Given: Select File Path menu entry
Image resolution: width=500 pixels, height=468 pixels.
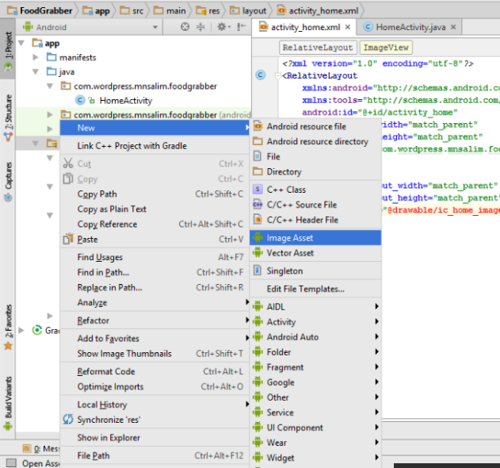Looking at the screenshot, I should (x=155, y=455).
